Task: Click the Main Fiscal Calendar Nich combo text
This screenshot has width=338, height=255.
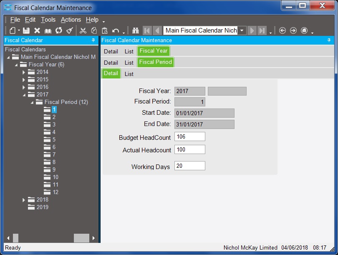Action: coord(201,30)
